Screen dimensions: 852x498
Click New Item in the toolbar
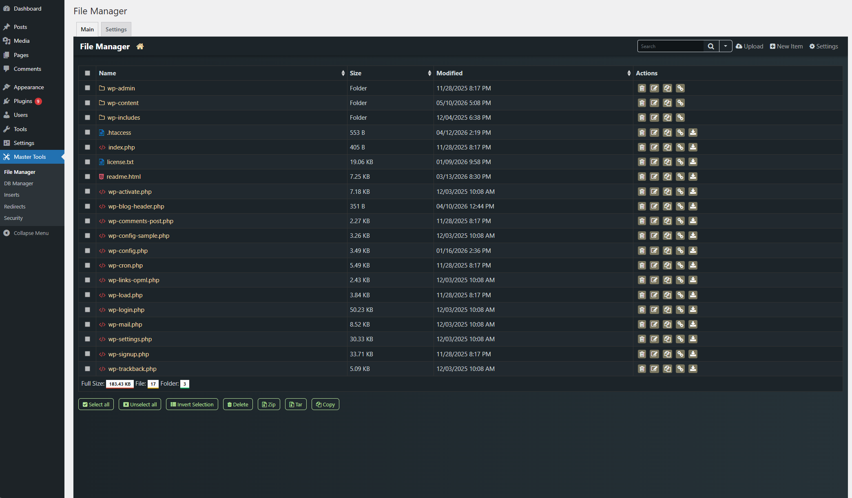786,46
